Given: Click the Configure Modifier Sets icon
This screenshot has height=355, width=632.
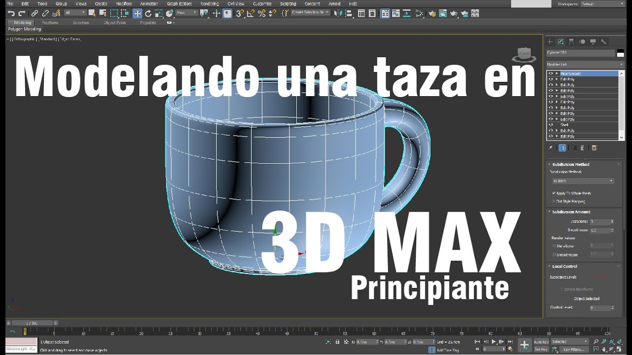Looking at the screenshot, I should pos(594,147).
